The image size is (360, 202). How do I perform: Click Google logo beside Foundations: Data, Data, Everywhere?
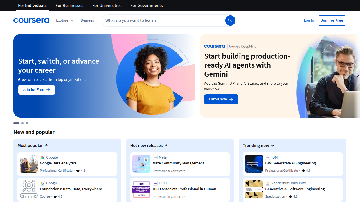point(42,183)
